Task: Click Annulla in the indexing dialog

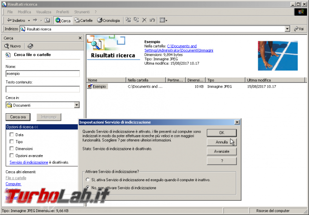Action: point(222,142)
